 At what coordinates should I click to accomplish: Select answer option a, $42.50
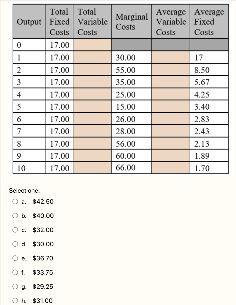point(15,201)
